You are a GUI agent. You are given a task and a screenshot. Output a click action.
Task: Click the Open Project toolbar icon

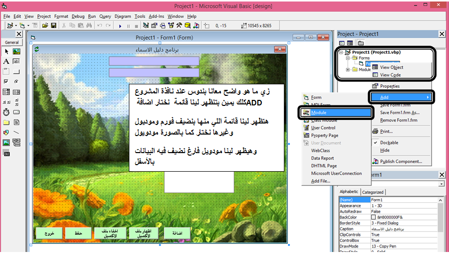tap(45, 26)
